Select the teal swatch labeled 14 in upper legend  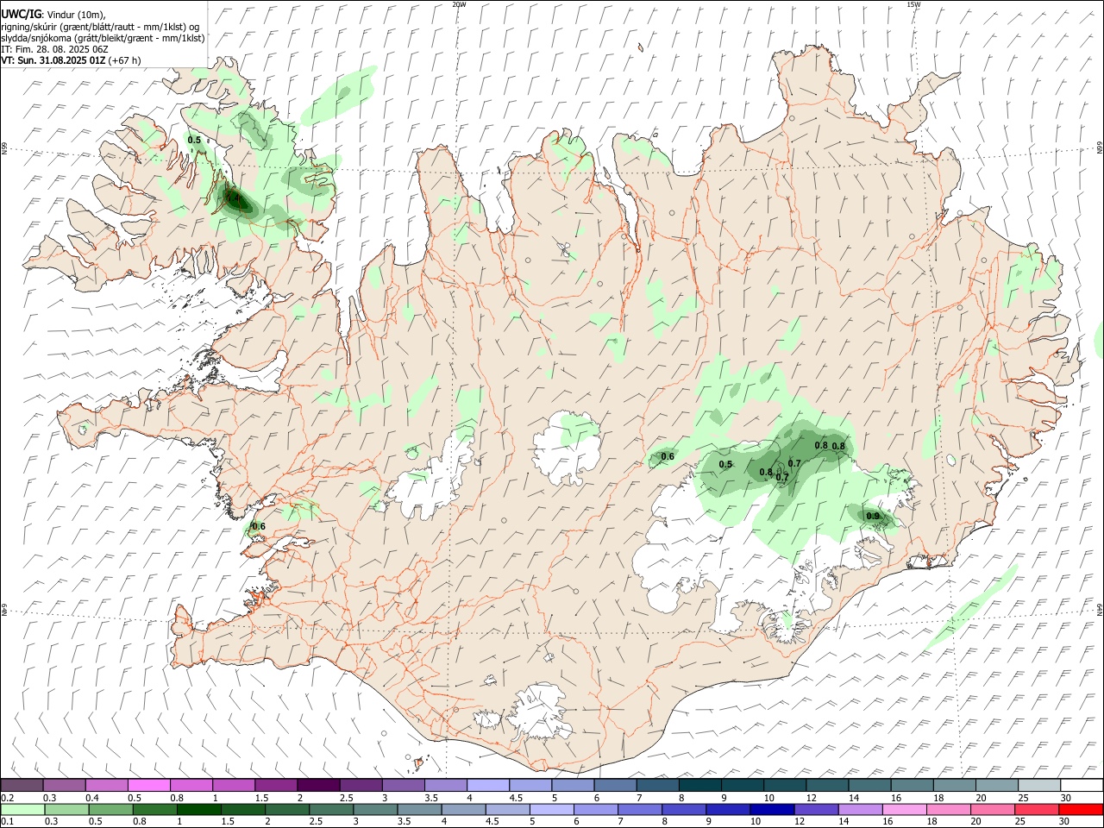(869, 786)
